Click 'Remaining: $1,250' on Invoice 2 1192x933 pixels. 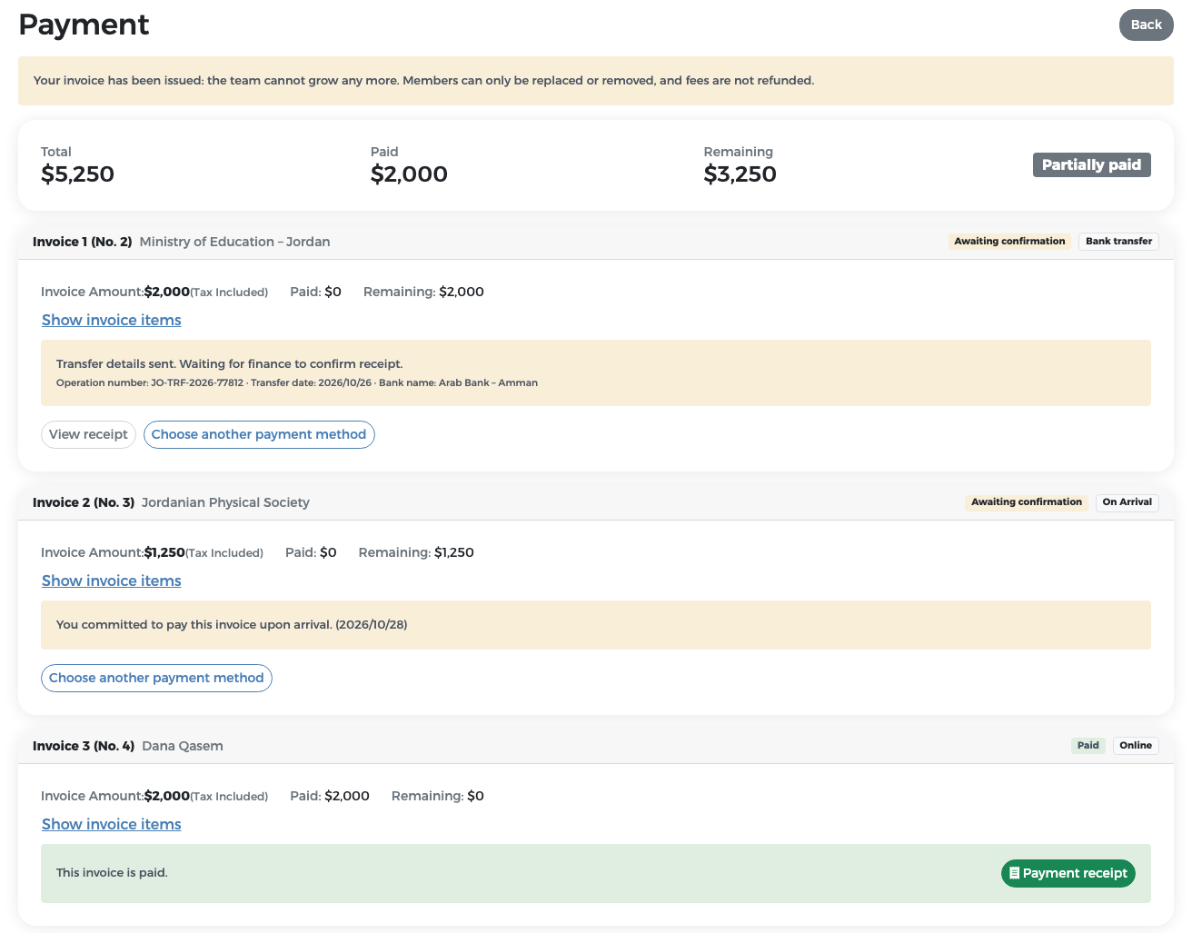point(416,552)
